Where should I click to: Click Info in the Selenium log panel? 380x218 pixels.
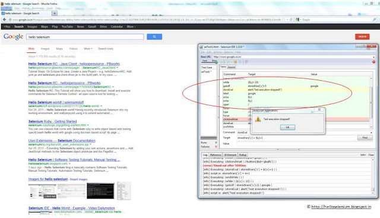[363, 155]
